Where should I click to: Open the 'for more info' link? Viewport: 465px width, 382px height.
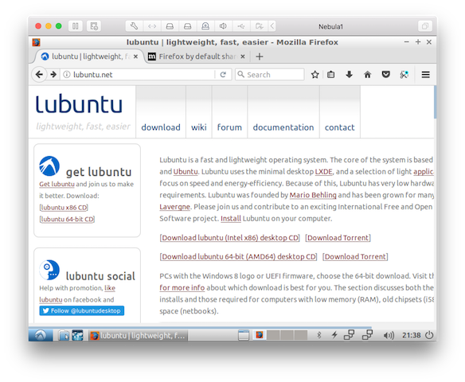pos(182,288)
